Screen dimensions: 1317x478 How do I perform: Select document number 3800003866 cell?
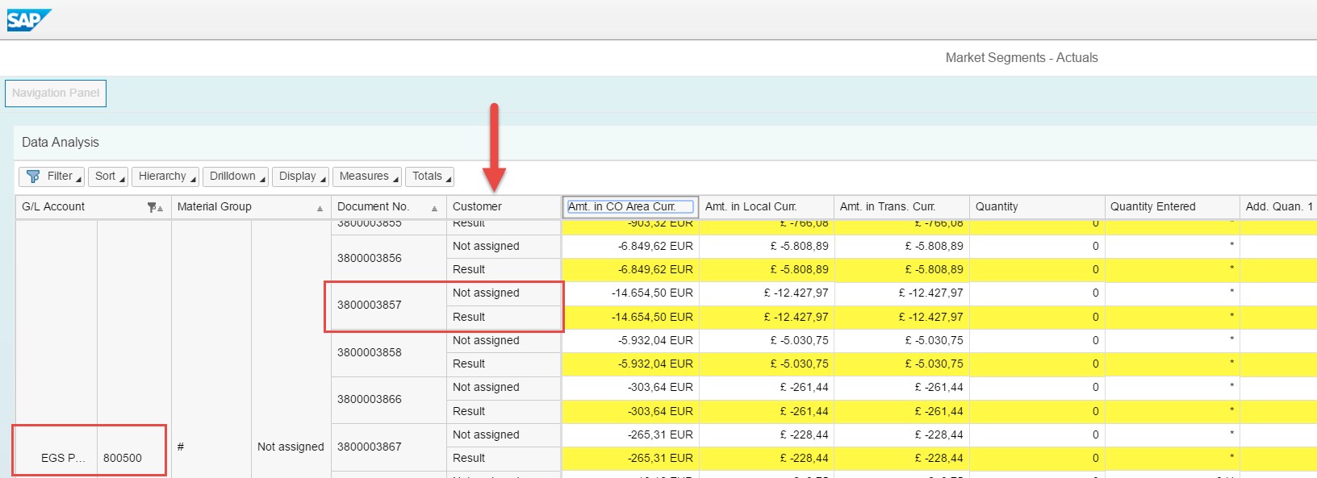pyautogui.click(x=370, y=400)
